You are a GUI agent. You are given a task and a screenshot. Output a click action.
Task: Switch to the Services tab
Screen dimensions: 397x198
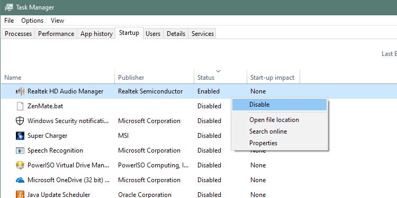203,34
